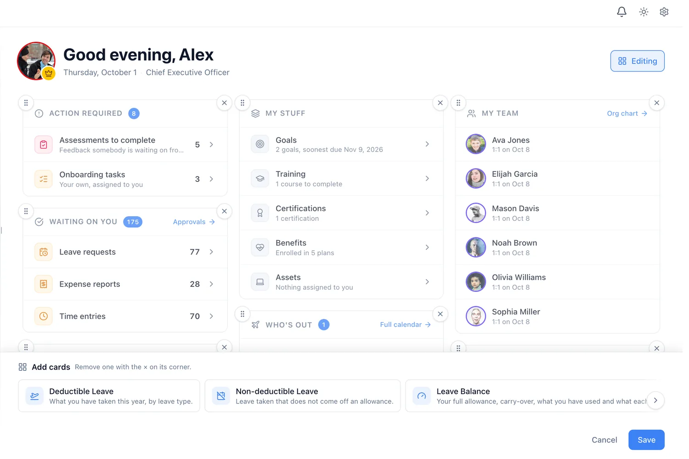Viewport: 689px width, 459px height.
Task: Grab the Who's Out drag handle
Action: [x=242, y=314]
